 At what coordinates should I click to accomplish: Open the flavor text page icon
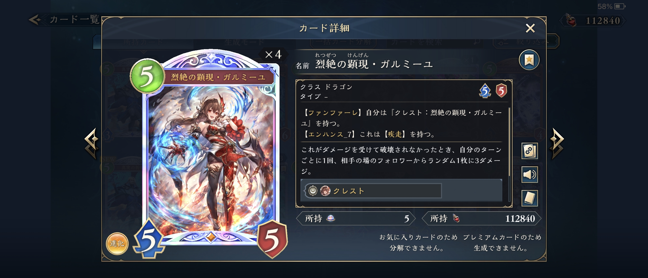point(529,198)
